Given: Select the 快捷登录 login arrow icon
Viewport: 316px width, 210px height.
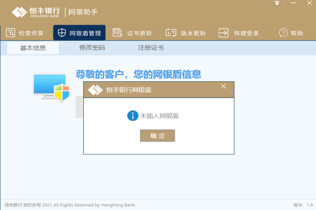Looking at the screenshot, I should [223, 33].
